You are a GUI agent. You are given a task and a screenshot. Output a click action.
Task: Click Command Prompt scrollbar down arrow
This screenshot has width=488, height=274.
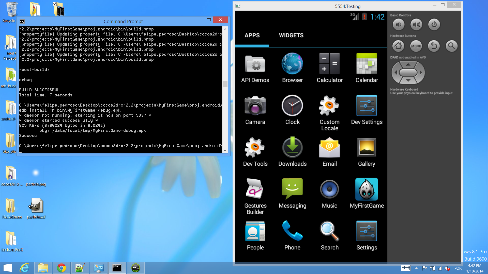pyautogui.click(x=225, y=150)
